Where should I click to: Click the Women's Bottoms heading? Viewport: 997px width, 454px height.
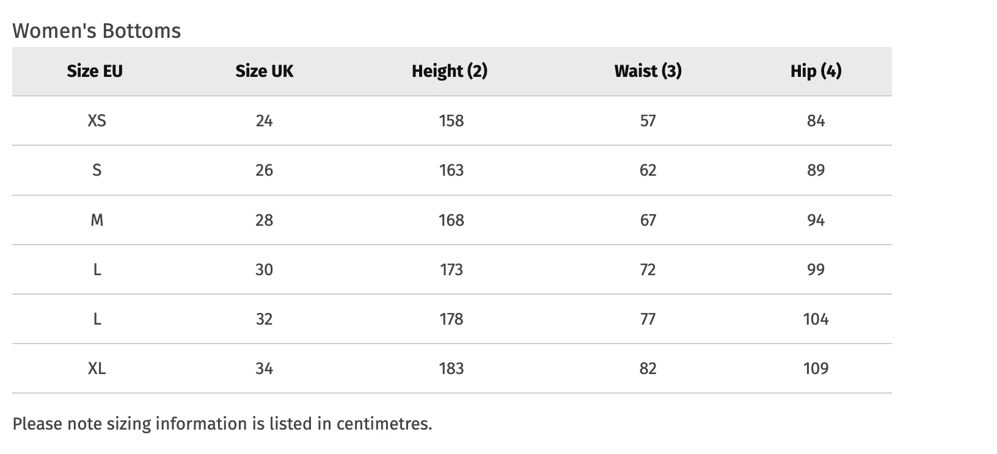click(x=97, y=31)
